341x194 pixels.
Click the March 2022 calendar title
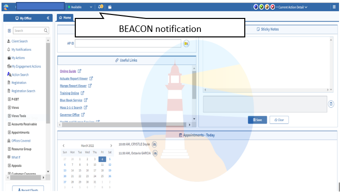[x=87, y=146]
